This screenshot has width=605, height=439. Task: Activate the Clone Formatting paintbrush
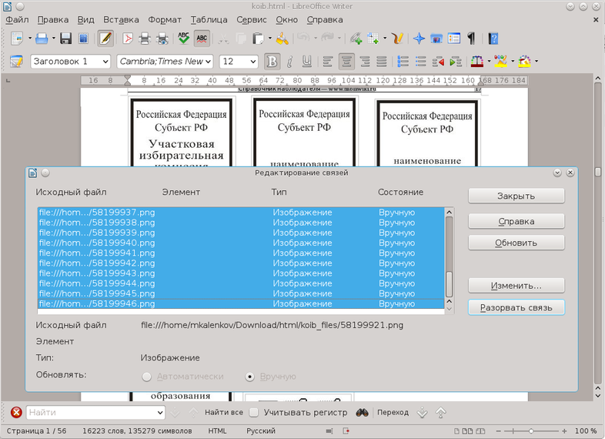pos(282,39)
